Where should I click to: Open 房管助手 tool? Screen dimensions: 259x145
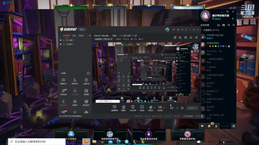click(x=75, y=82)
